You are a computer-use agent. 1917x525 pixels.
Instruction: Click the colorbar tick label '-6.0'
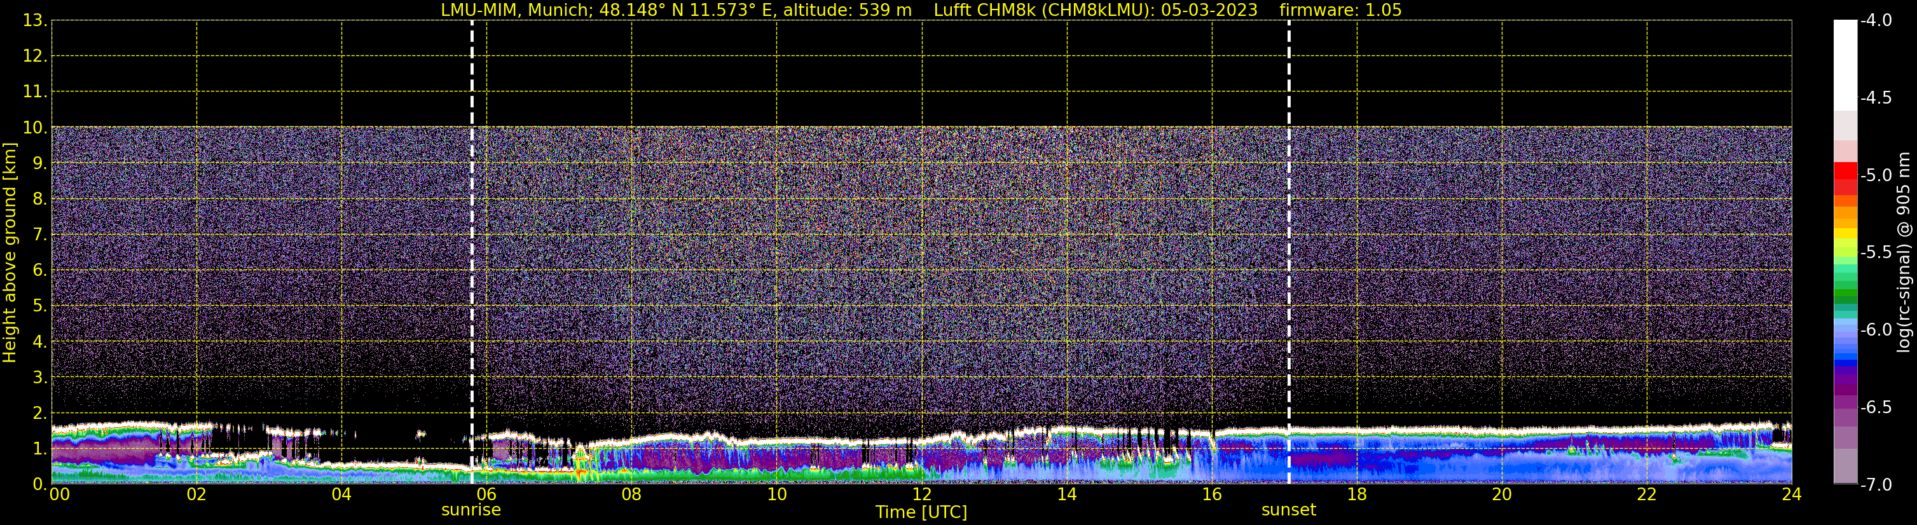[1875, 330]
